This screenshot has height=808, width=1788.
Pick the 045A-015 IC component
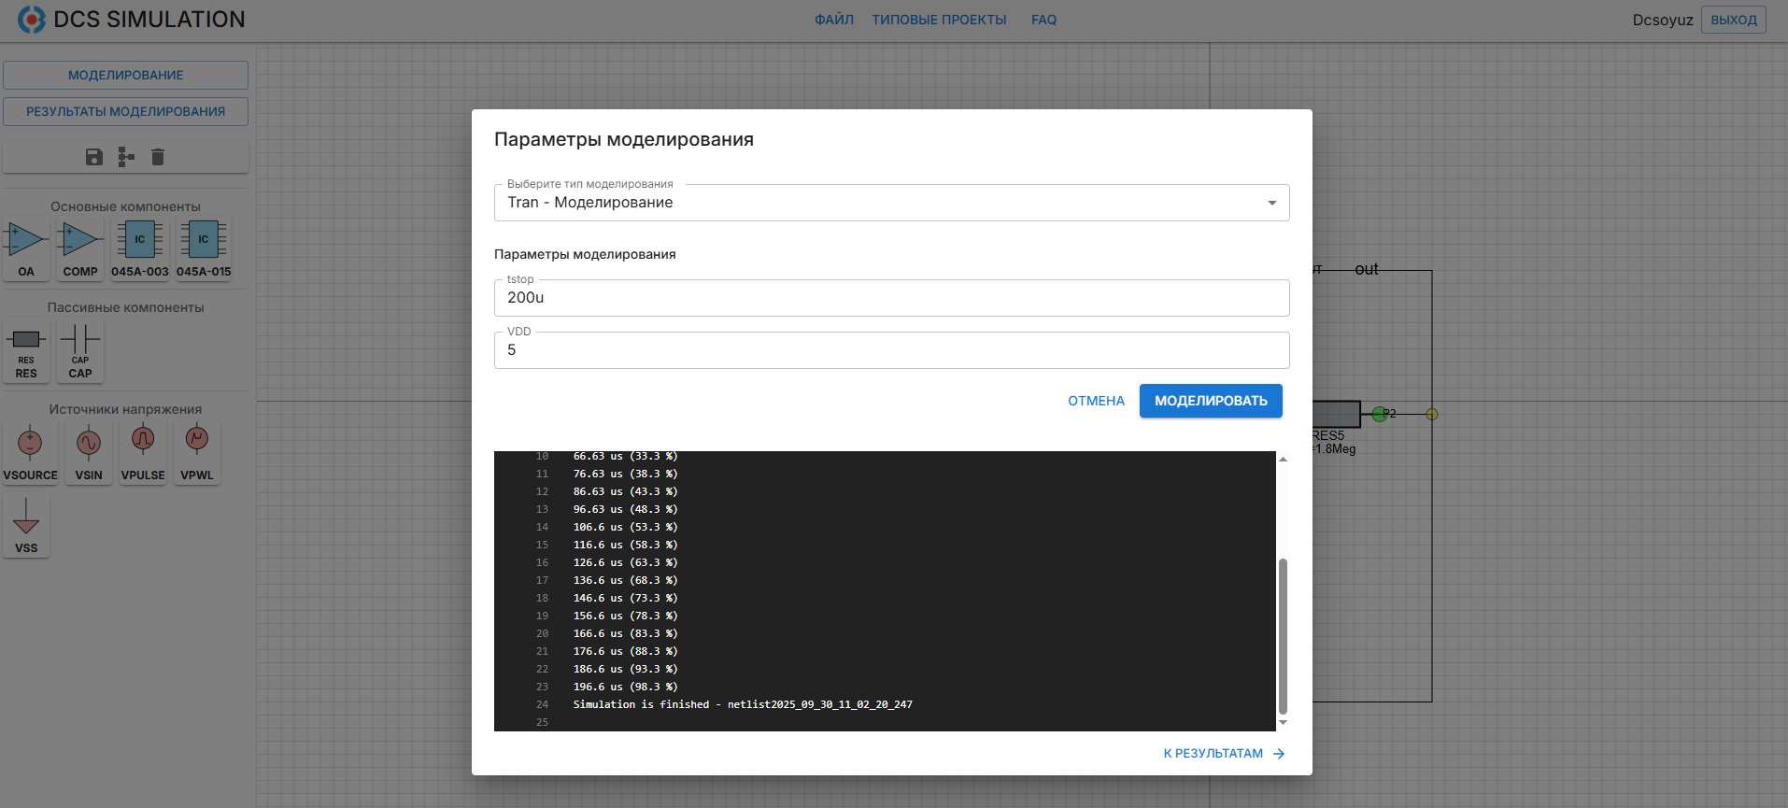204,248
